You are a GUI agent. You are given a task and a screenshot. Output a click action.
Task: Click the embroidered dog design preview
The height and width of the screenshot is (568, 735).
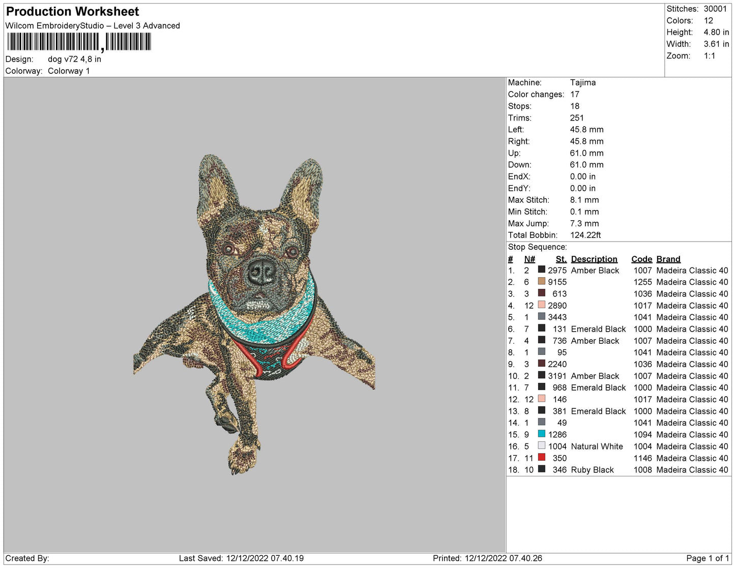pyautogui.click(x=254, y=315)
